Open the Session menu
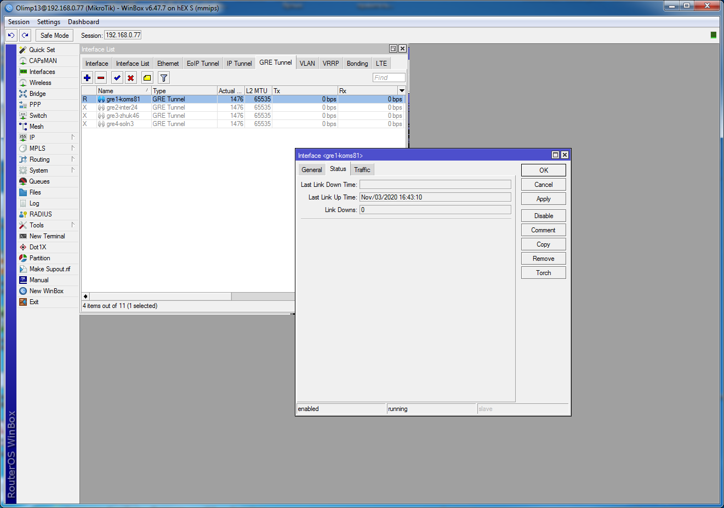Viewport: 724px width, 508px height. (19, 22)
